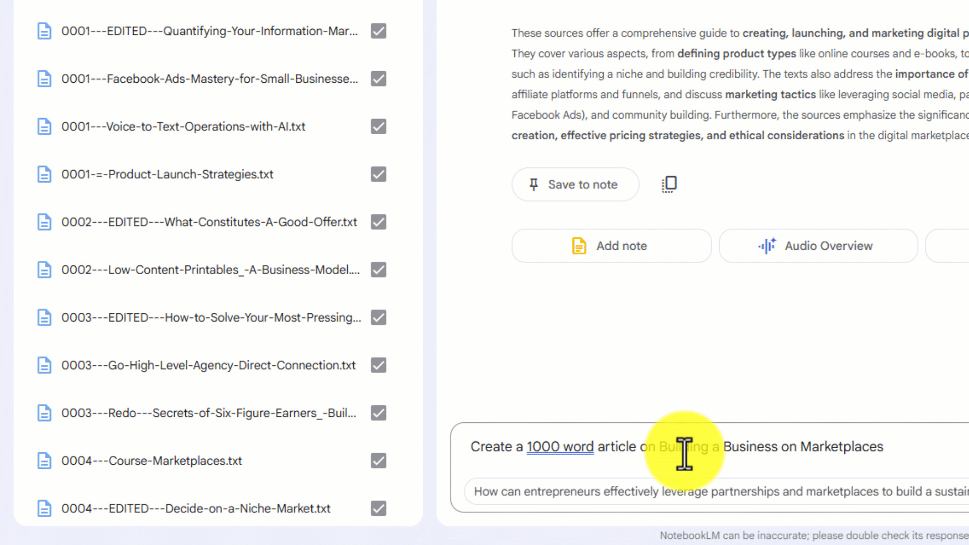Select the Product-Launch-Strategies.txt source
Image resolution: width=969 pixels, height=545 pixels.
coord(167,175)
